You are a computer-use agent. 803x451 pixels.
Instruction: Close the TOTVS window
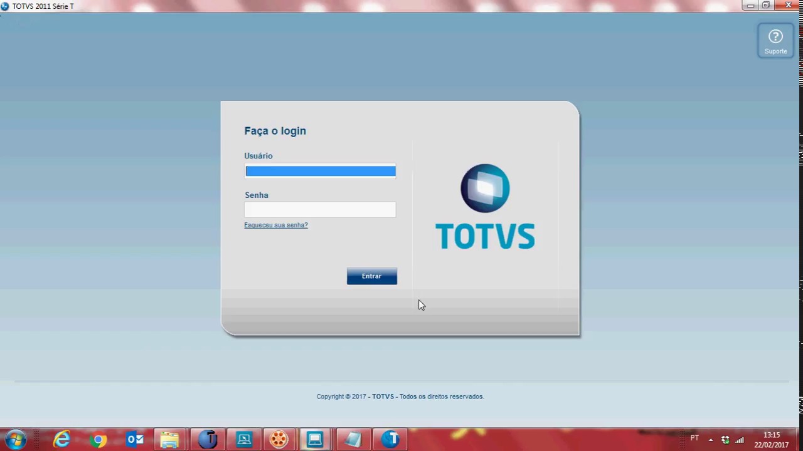click(789, 5)
